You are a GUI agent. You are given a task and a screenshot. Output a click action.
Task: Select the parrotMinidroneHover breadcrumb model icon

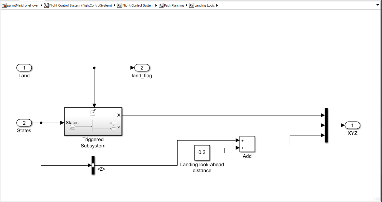pos(4,5)
